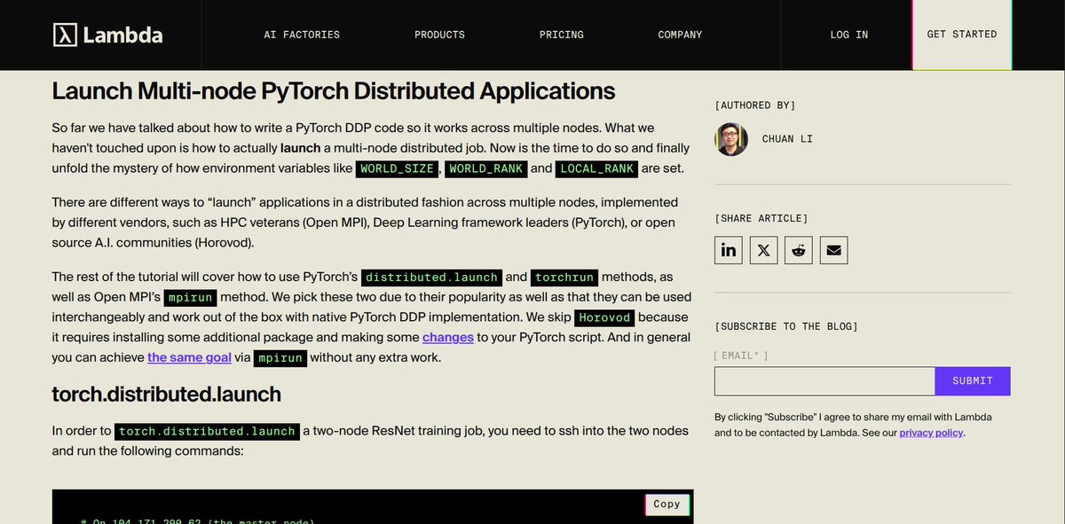This screenshot has width=1065, height=524.
Task: Go to the Pricing page
Action: tap(562, 35)
